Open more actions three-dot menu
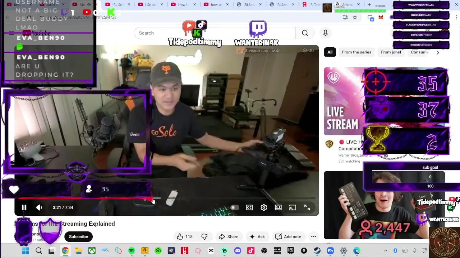This screenshot has height=258, width=460. click(313, 236)
